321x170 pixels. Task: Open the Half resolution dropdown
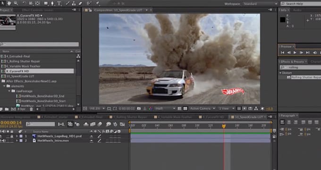click(165, 108)
